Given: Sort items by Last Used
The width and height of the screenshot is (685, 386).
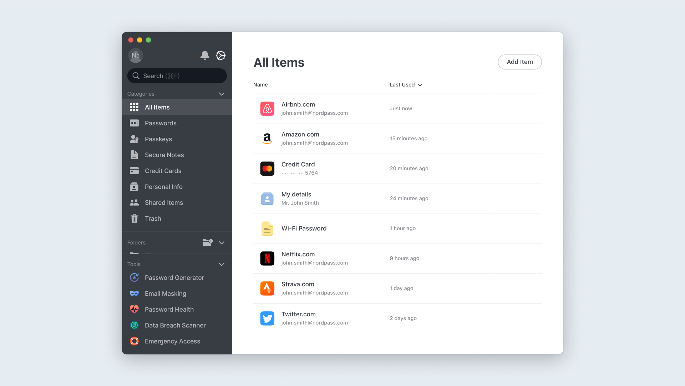Looking at the screenshot, I should (406, 85).
